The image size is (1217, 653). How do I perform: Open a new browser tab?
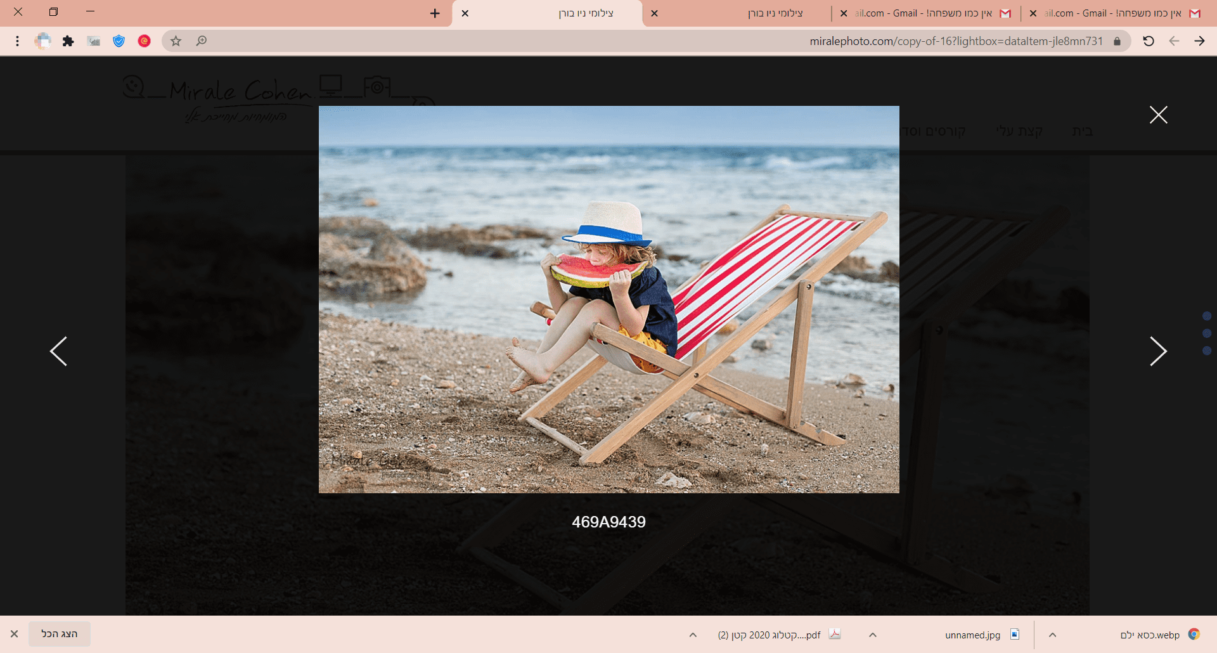pyautogui.click(x=435, y=13)
